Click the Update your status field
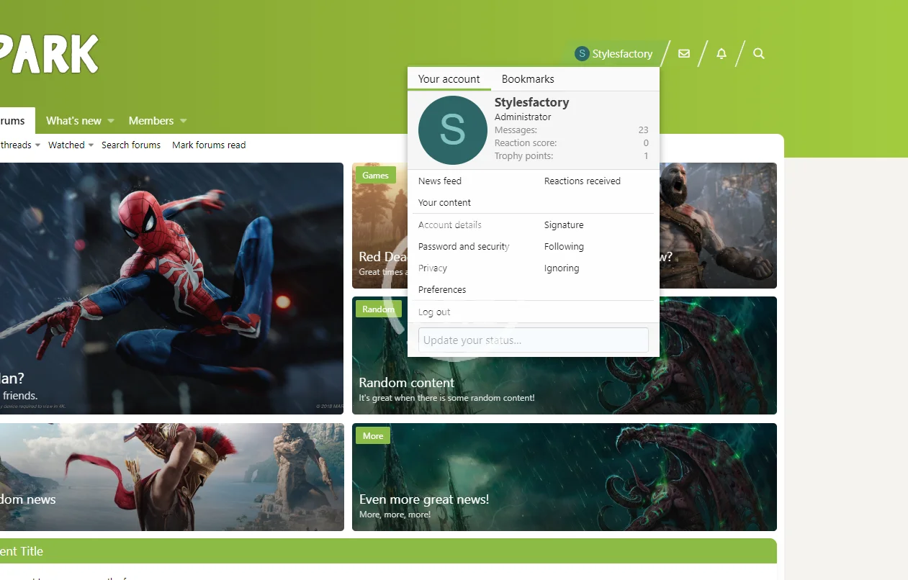The height and width of the screenshot is (580, 908). point(533,340)
